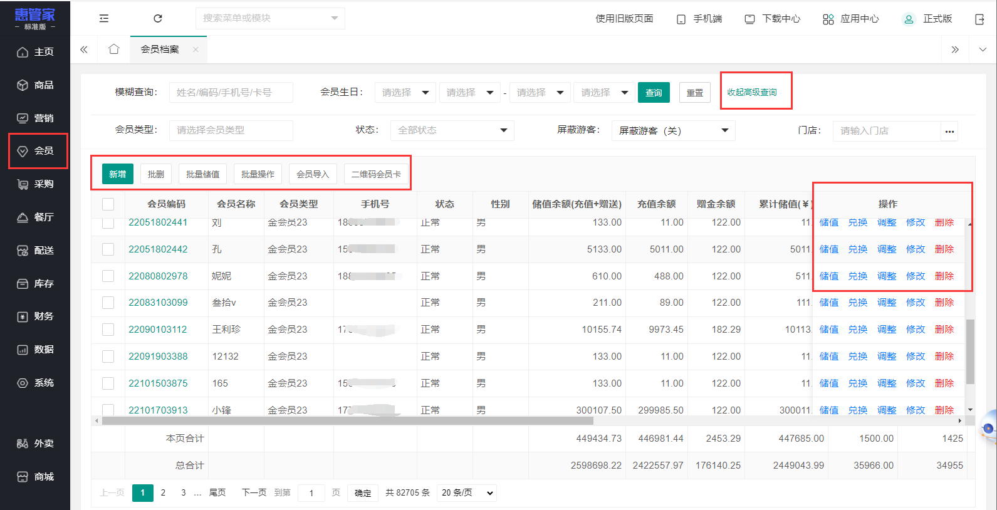Click 储值 for member 妮妮
997x510 pixels.
click(829, 276)
